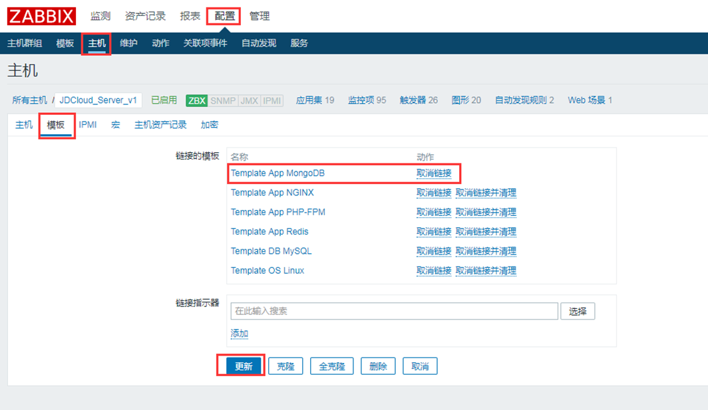
Task: Open the 动作 submenu item
Action: tap(160, 43)
